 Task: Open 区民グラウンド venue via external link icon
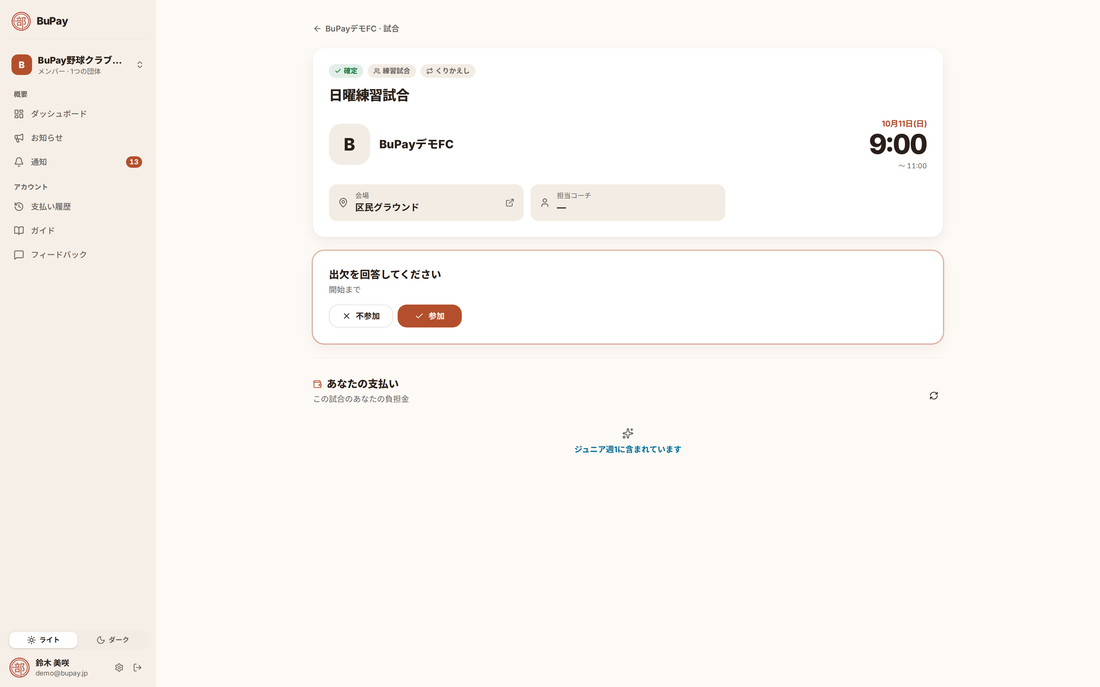(x=510, y=203)
